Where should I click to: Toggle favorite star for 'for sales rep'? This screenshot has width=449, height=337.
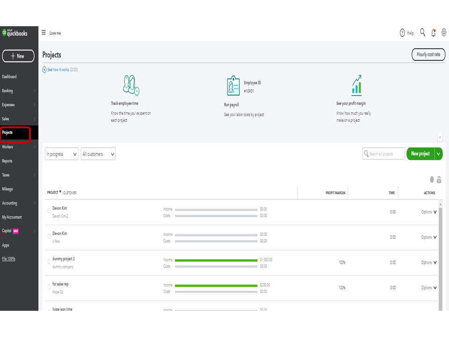pos(49,287)
